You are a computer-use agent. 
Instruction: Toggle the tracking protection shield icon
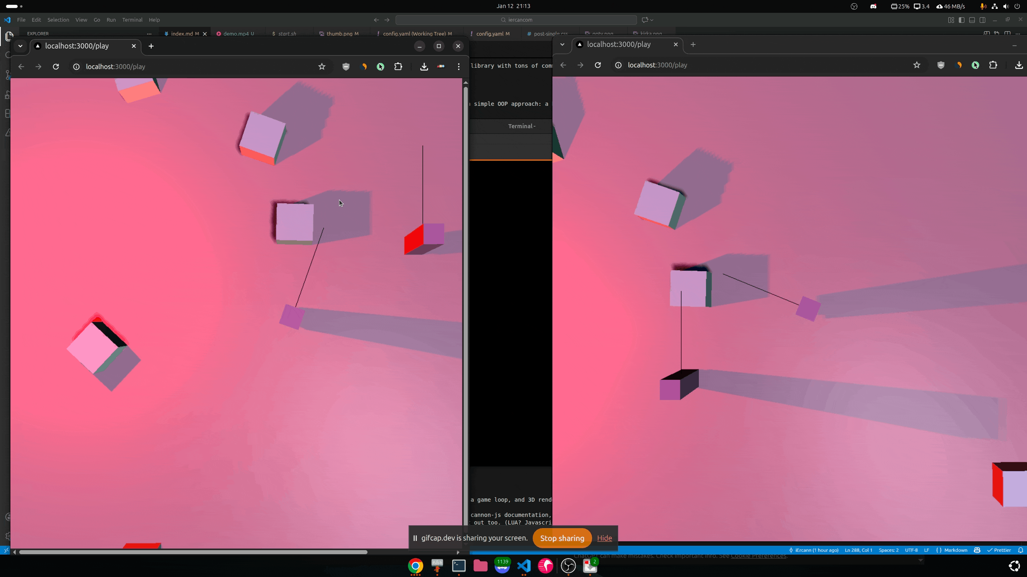pos(345,67)
